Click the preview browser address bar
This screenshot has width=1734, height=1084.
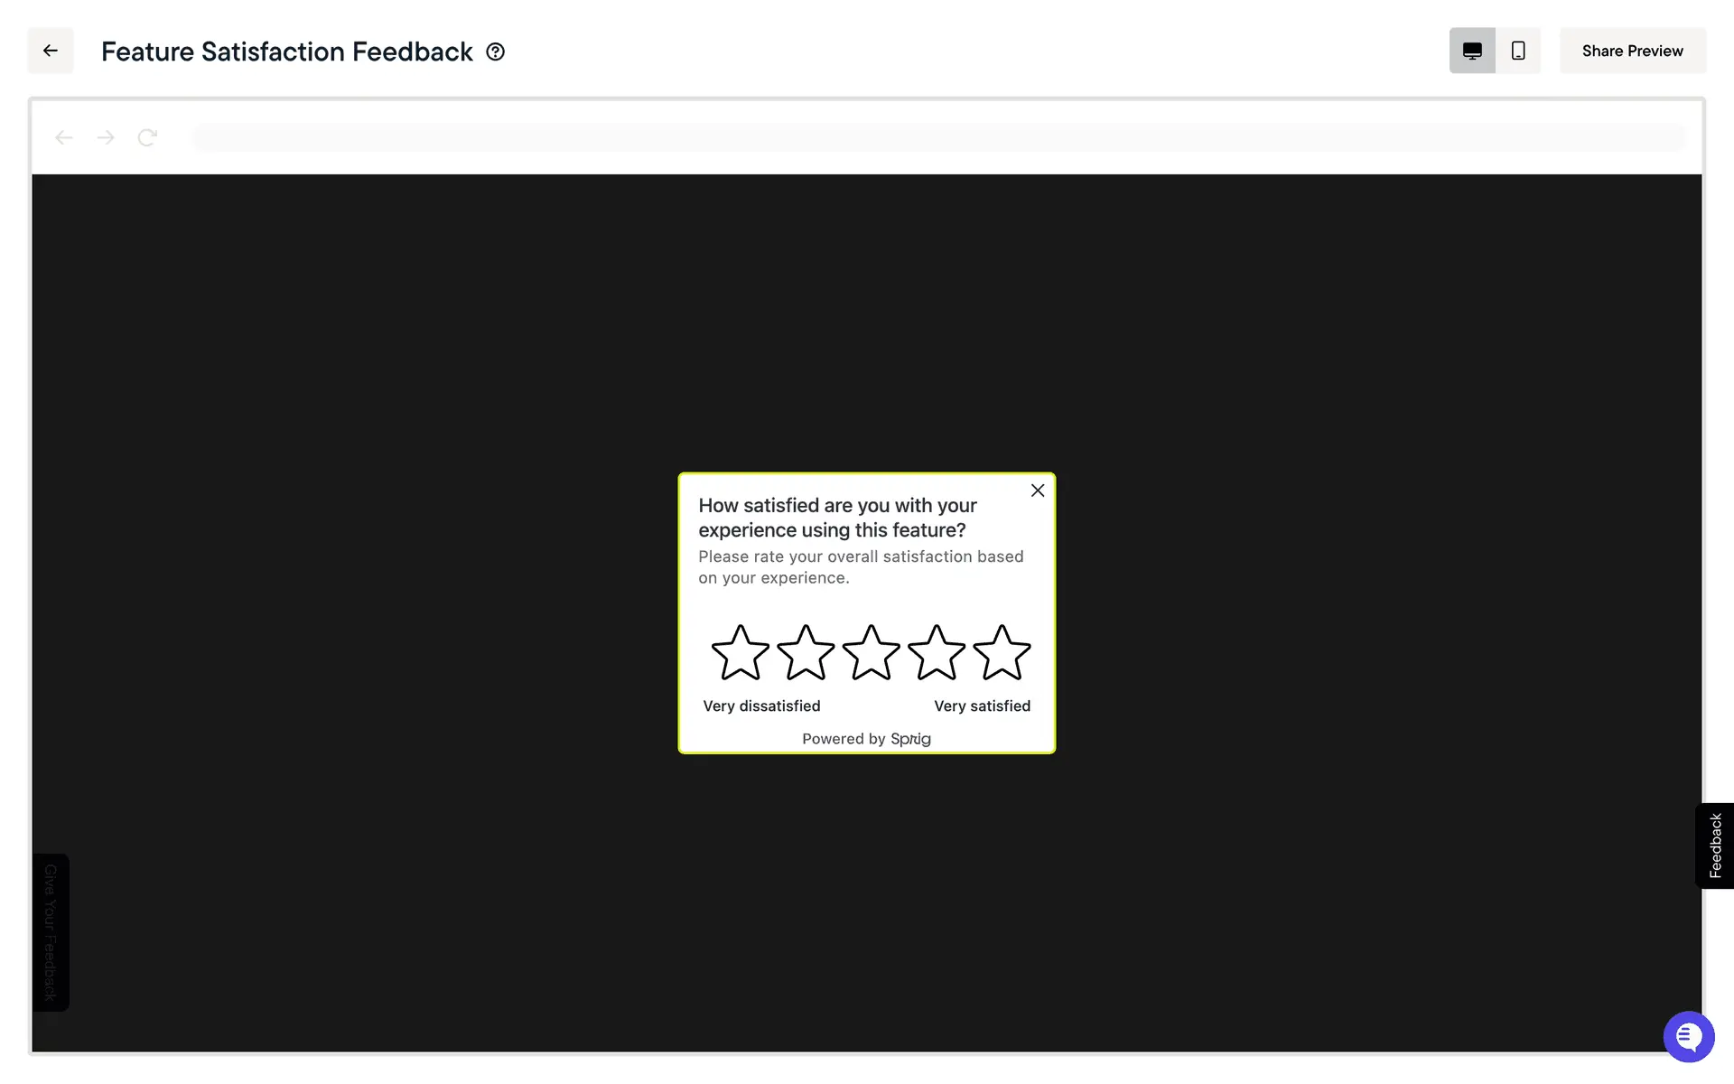coord(939,137)
